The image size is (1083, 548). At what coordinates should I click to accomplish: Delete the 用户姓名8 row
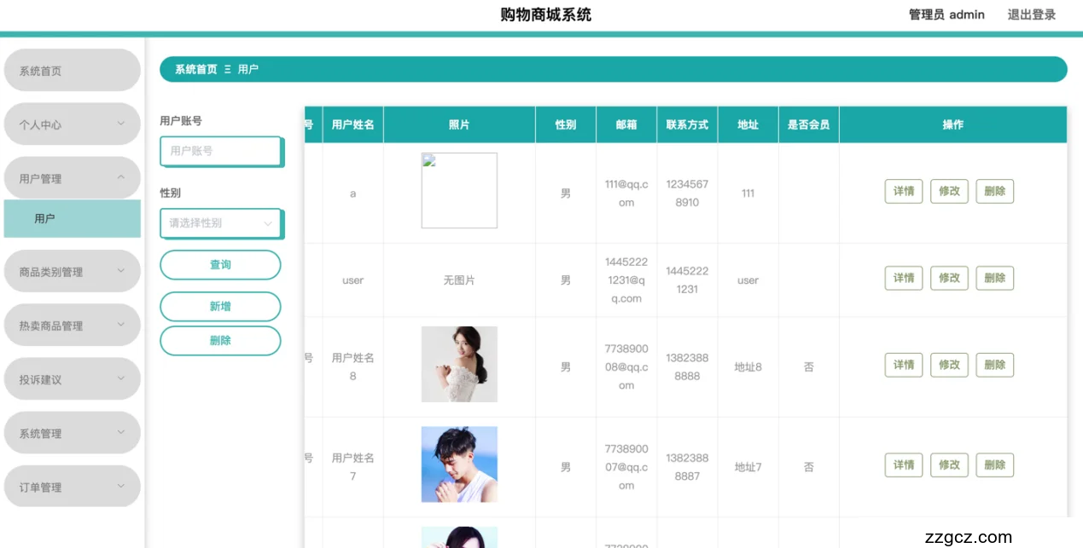[x=994, y=365]
